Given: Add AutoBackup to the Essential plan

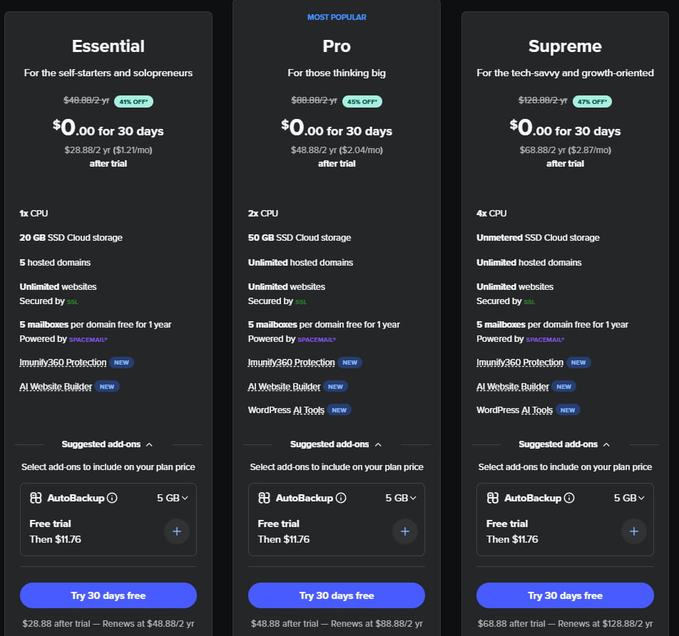Looking at the screenshot, I should [x=177, y=531].
